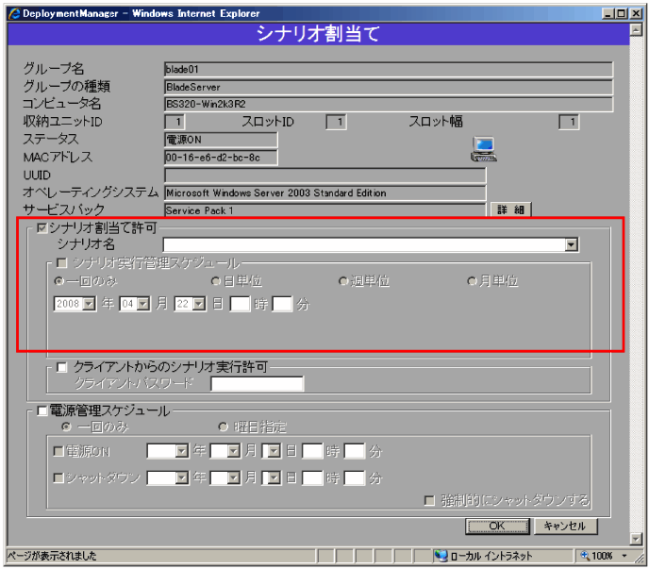Click the MAC address 00-16-e6-d2-bc-8c field
Screen dimensions: 649x569
221,158
